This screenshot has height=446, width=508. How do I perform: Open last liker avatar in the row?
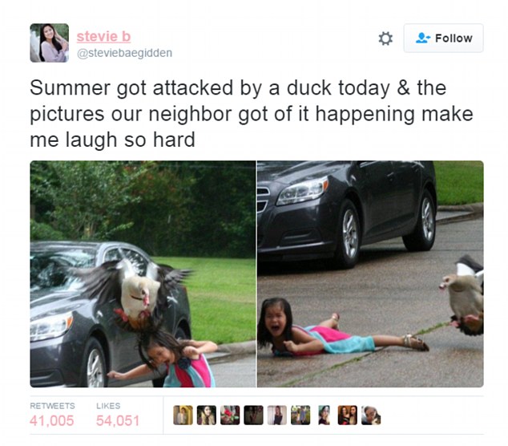tap(371, 416)
